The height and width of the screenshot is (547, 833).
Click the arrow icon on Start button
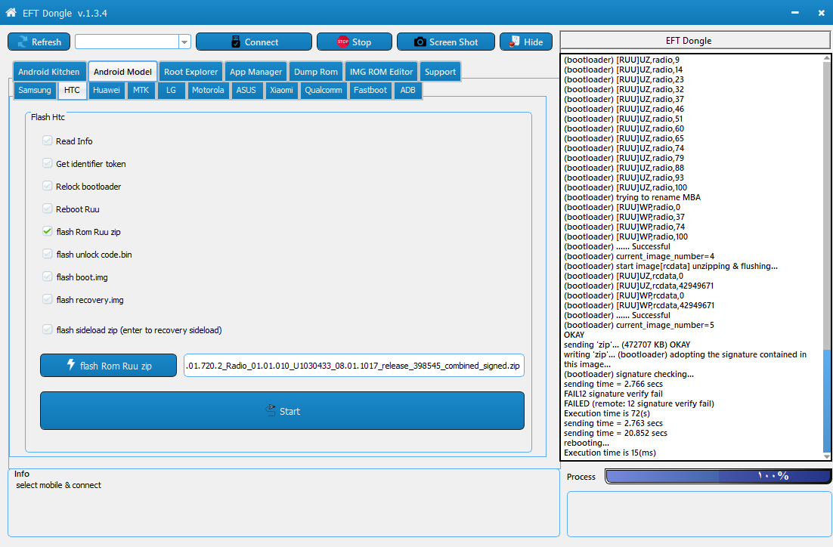pos(271,410)
